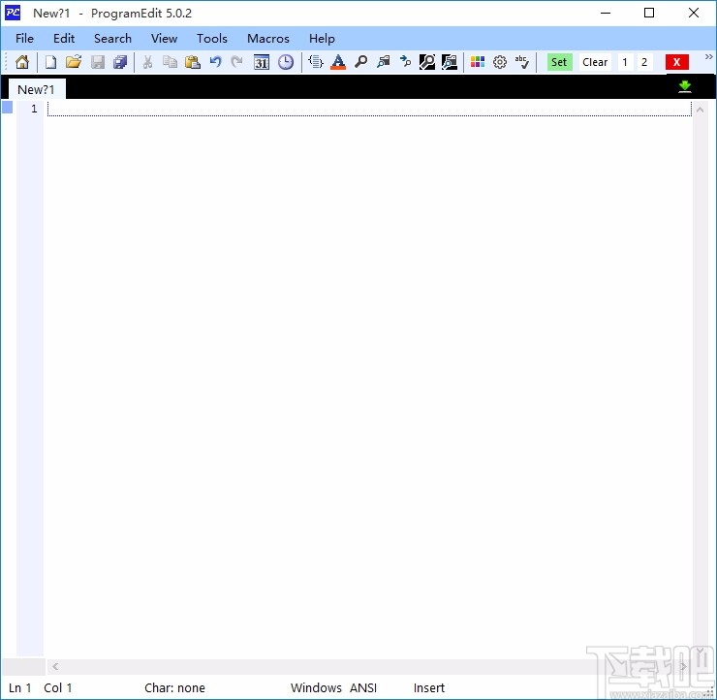Viewport: 717px width, 700px height.
Task: Open the View menu
Action: (164, 39)
